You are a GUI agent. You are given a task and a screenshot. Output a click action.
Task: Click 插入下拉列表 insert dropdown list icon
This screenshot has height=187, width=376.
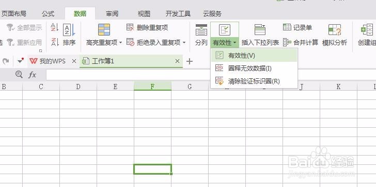pyautogui.click(x=260, y=30)
